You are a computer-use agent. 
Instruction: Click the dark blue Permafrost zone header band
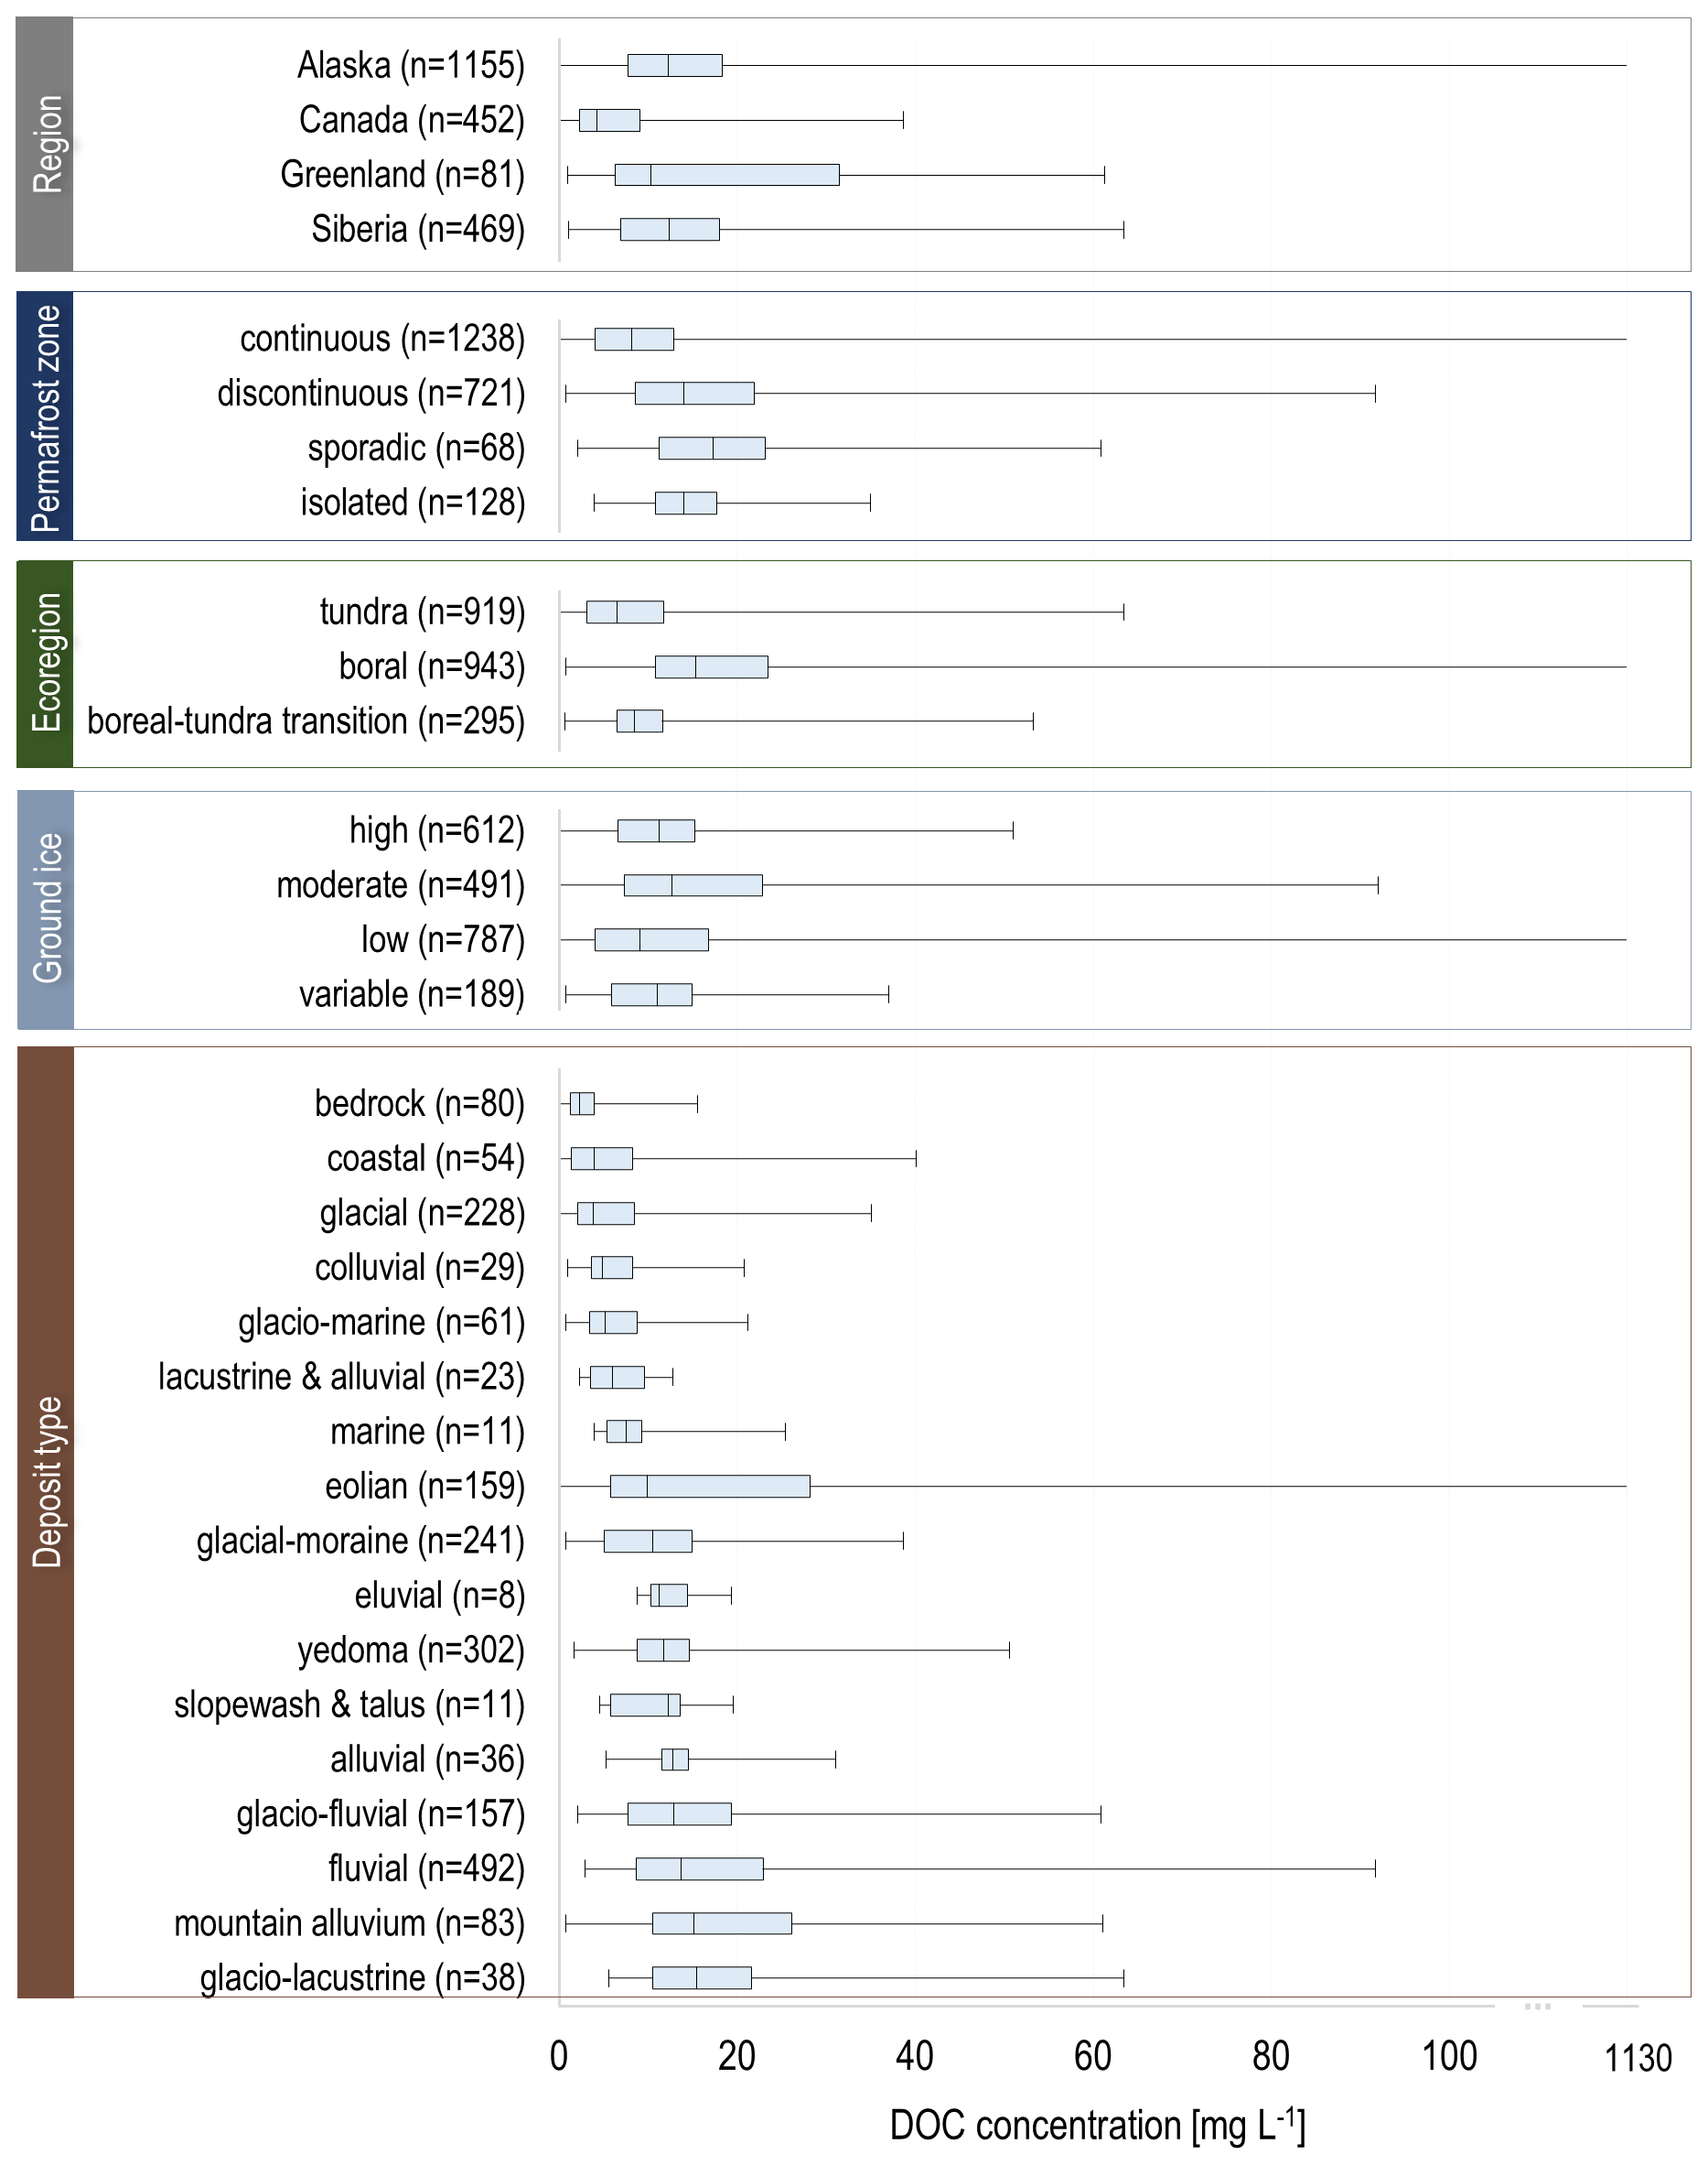point(45,417)
